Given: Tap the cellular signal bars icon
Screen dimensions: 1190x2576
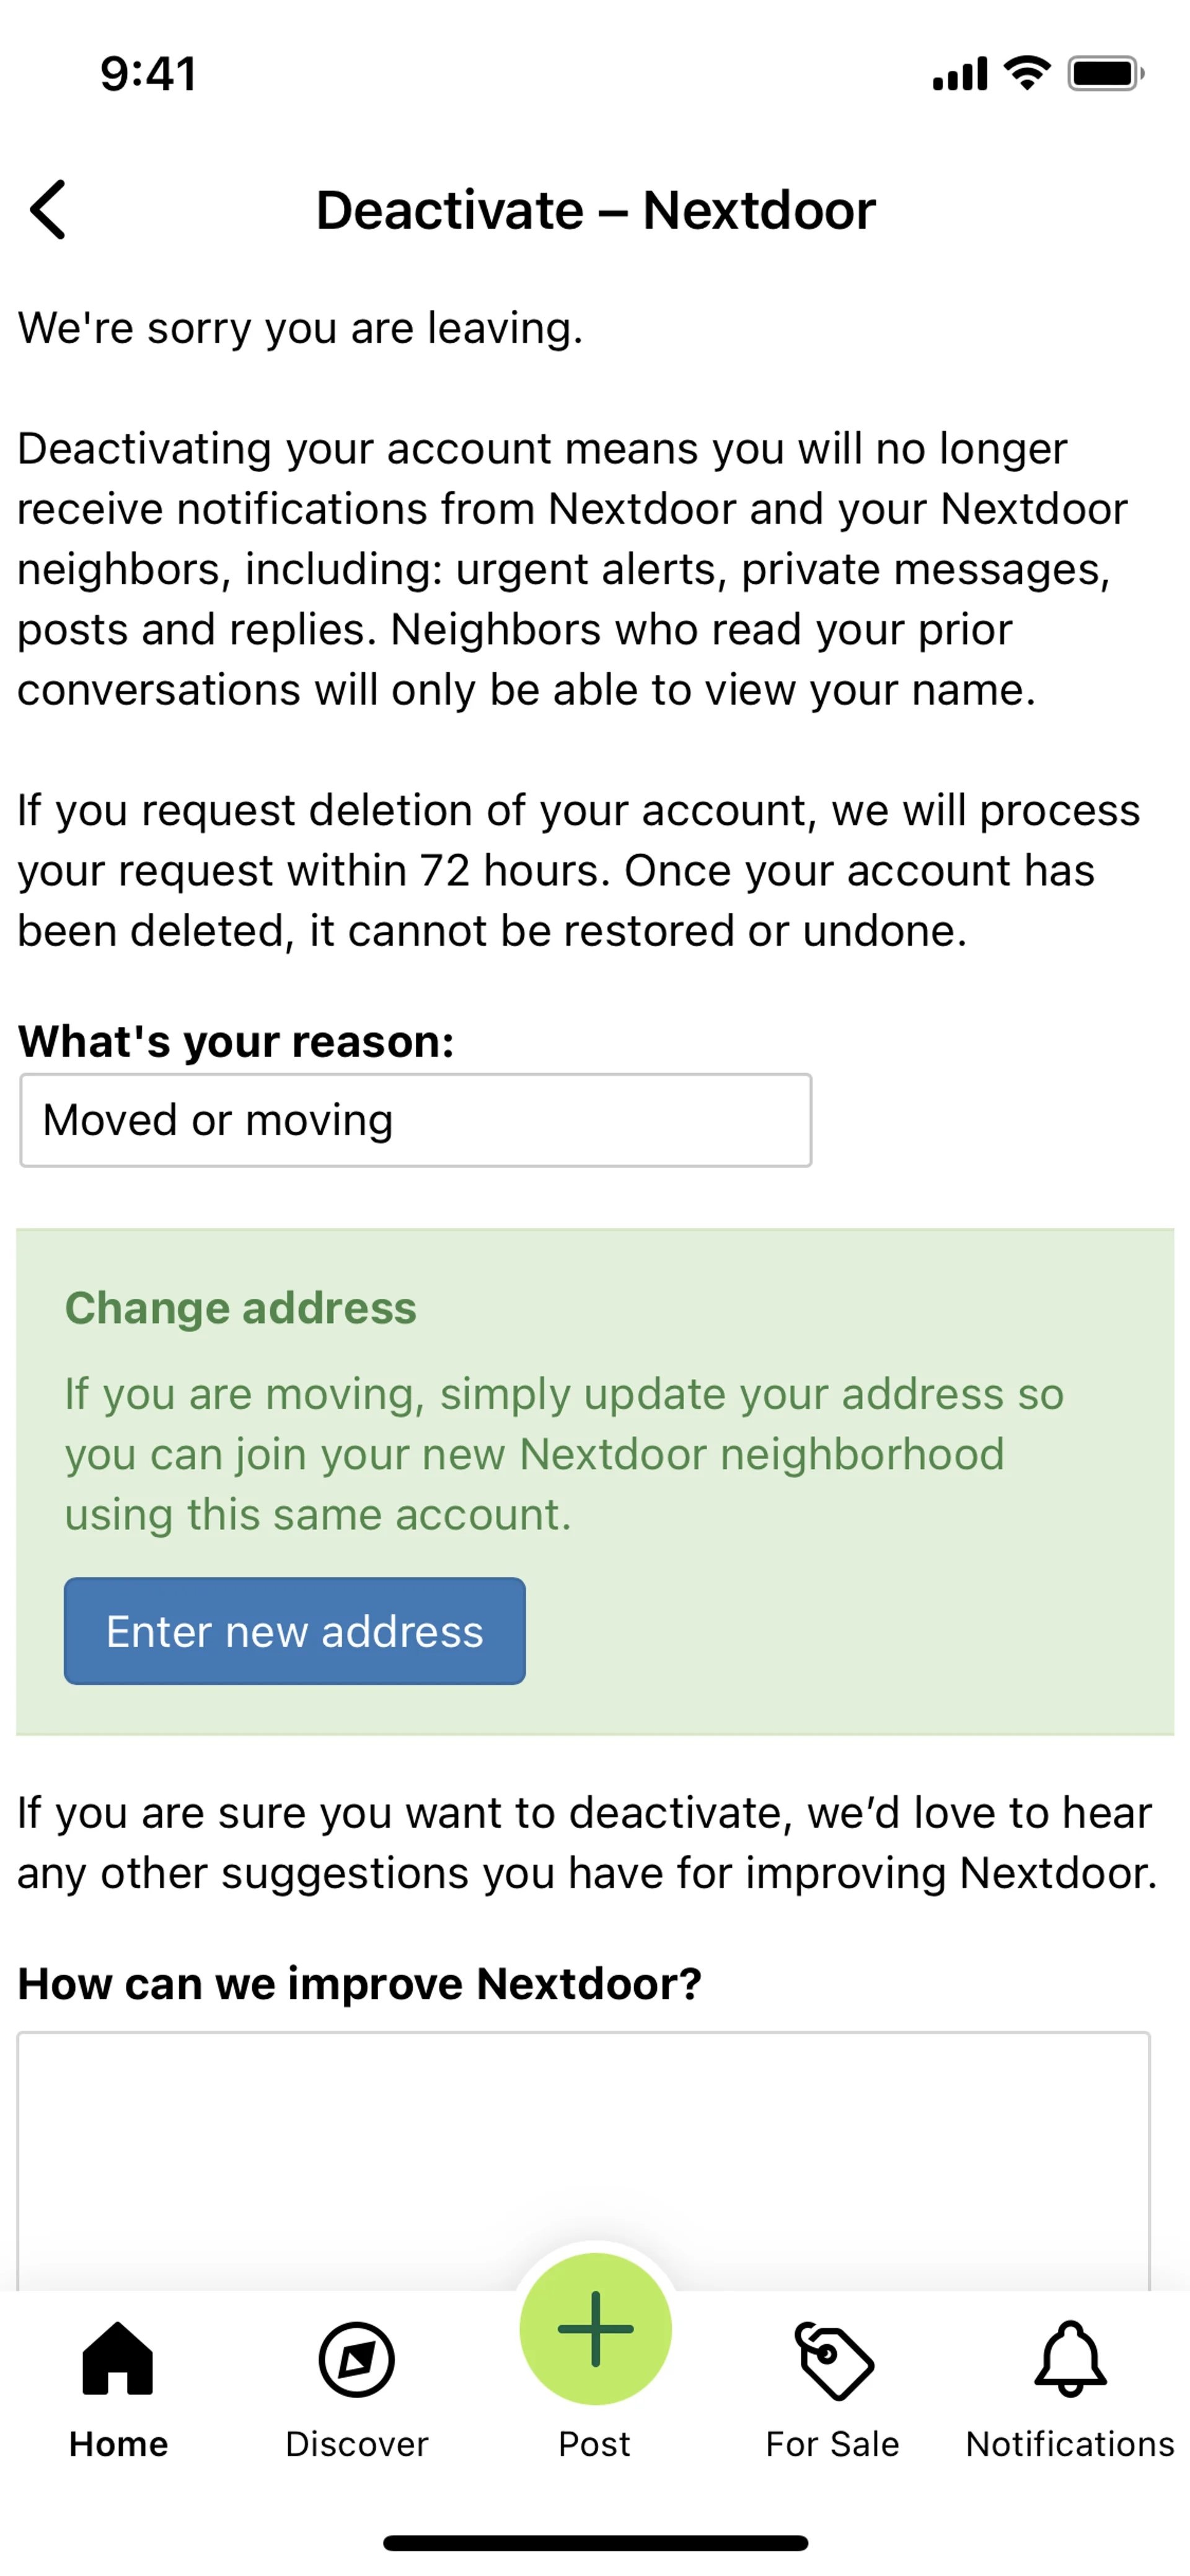Looking at the screenshot, I should tap(959, 75).
